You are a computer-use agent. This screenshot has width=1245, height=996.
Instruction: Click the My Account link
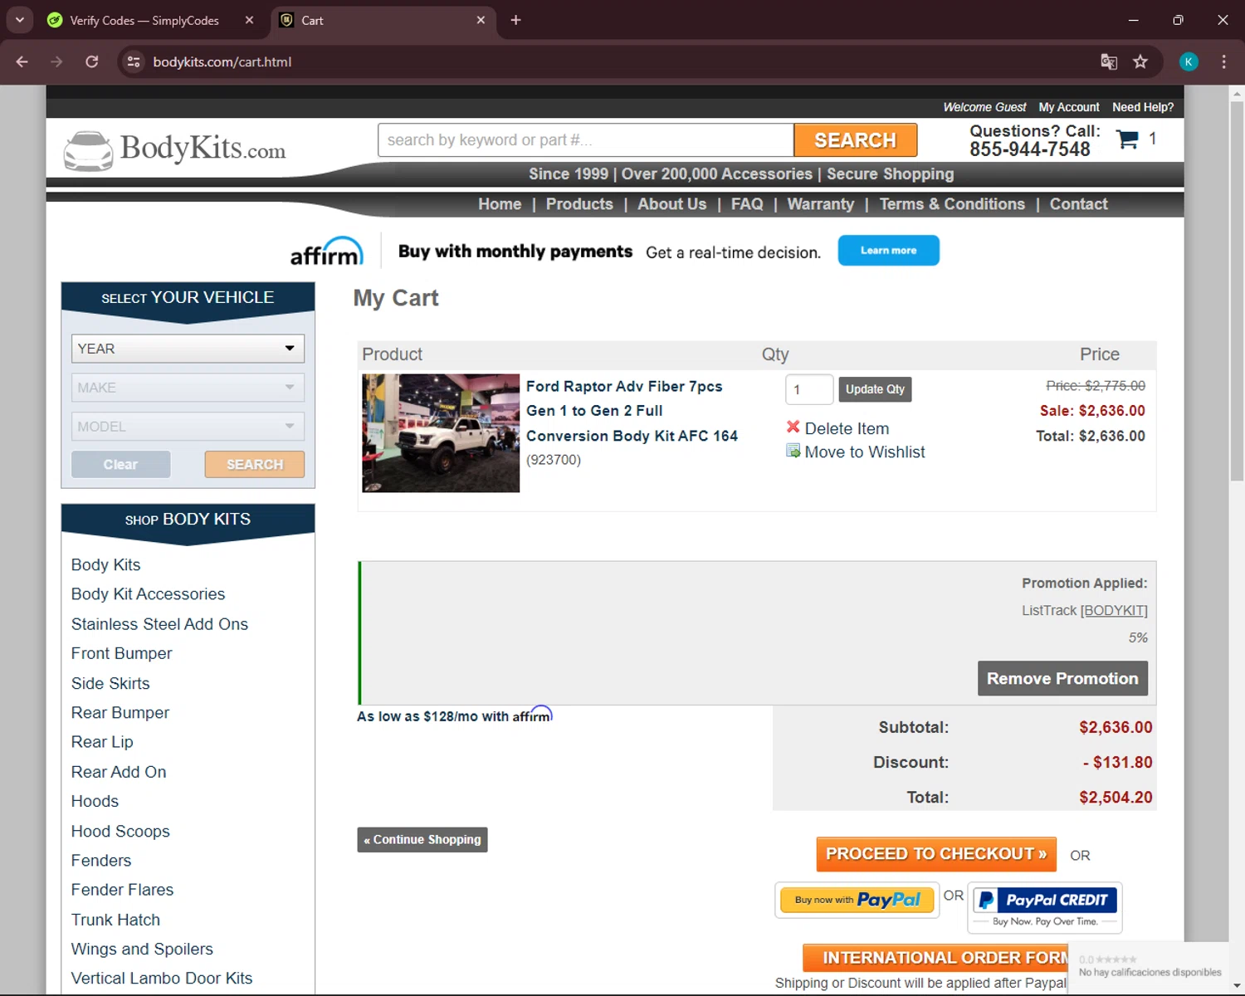pos(1069,107)
